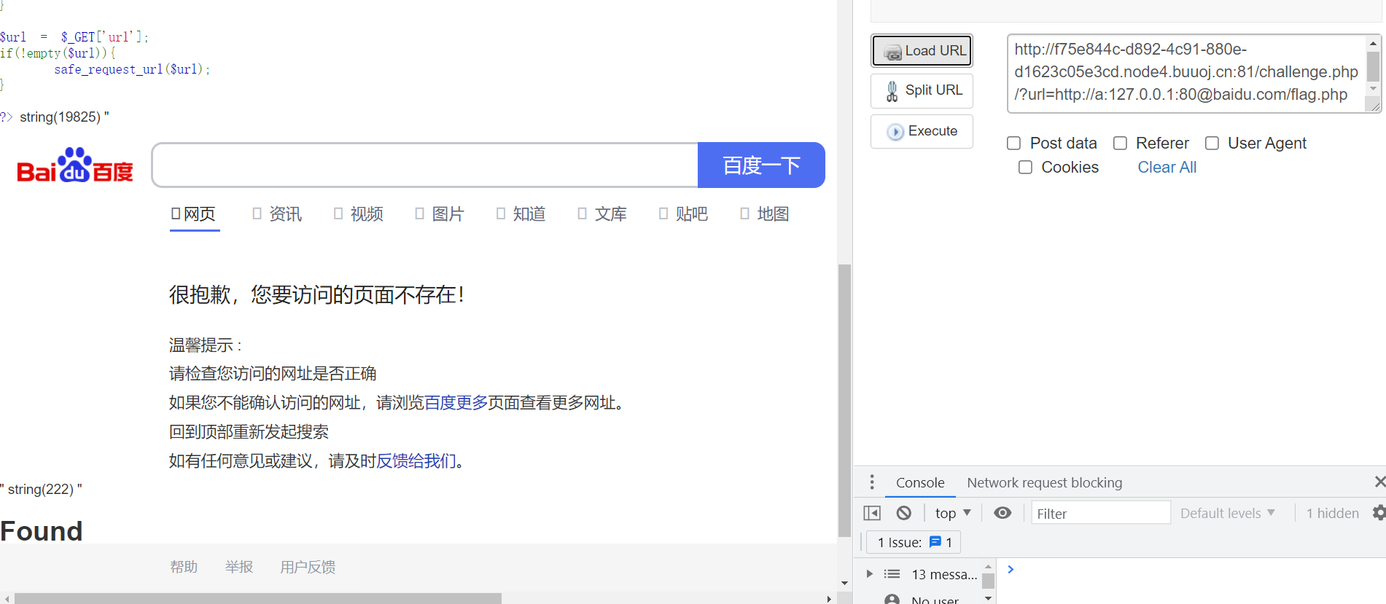Viewport: 1386px width, 604px height.
Task: Click the blue 百度一下 search button
Action: (x=761, y=165)
